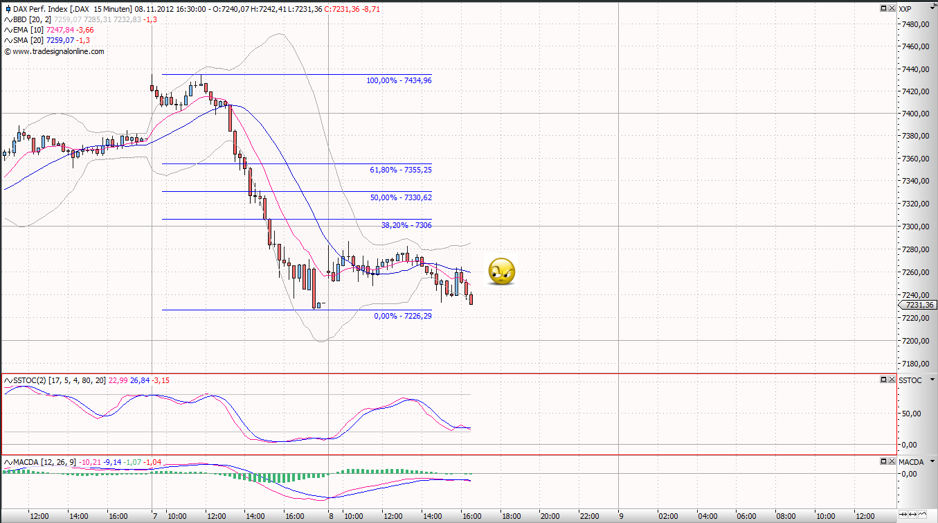Close the SSTOC indicator pane

(892, 380)
